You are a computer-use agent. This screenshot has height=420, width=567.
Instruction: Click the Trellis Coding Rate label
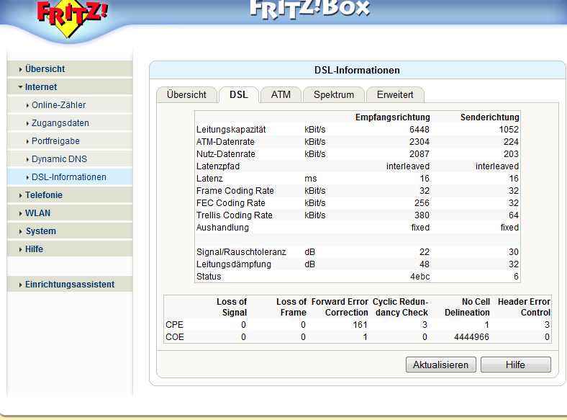(x=235, y=215)
